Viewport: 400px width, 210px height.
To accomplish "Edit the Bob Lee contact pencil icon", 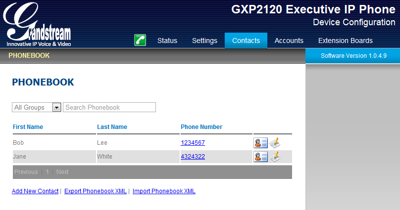I will [275, 143].
